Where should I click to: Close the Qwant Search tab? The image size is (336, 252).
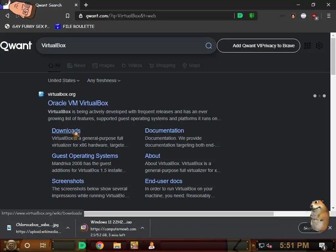(x=76, y=5)
